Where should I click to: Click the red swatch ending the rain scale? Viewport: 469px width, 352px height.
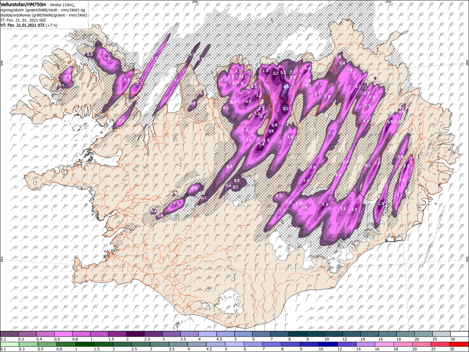[459, 344]
